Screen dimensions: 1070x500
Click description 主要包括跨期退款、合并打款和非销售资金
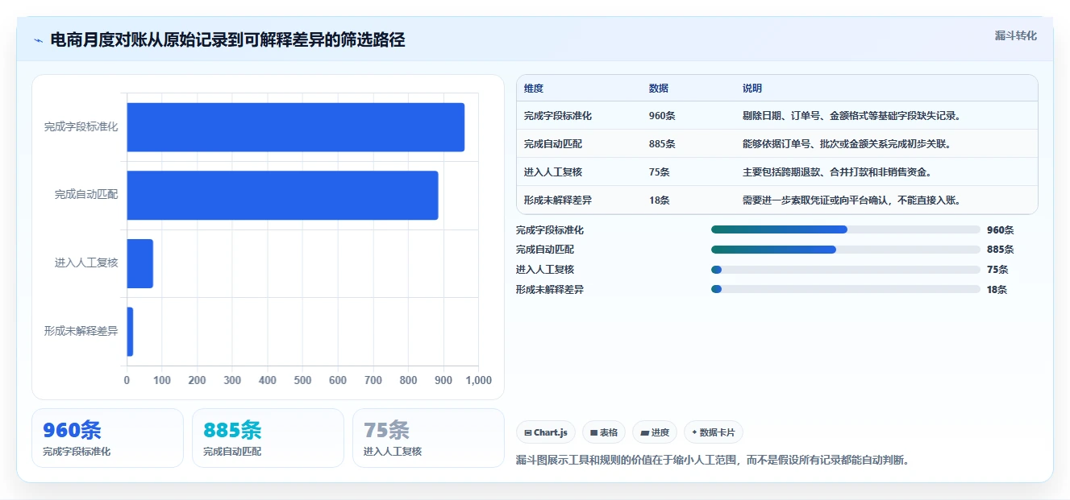pos(837,172)
